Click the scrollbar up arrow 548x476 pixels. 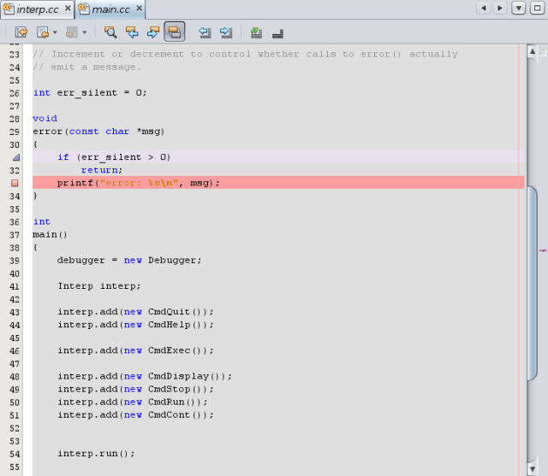532,51
